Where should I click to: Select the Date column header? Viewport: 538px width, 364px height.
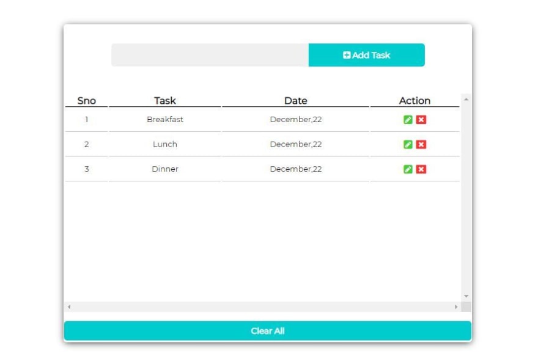point(296,100)
